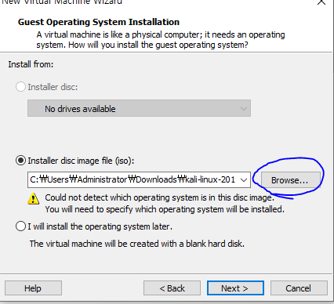Viewport: 334px width, 304px height.
Task: Expand the ISO path dropdown arrow
Action: point(244,180)
